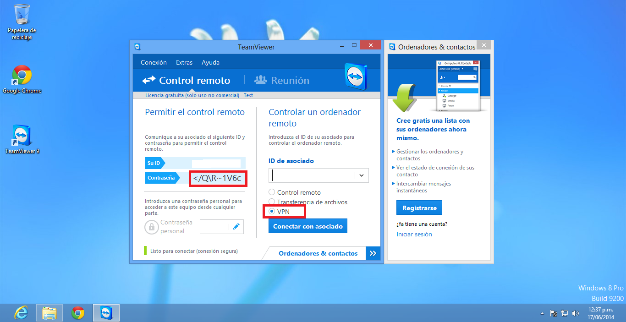Screen dimensions: 626x322
Task: Click the Contraseña personal input field
Action: [x=214, y=227]
